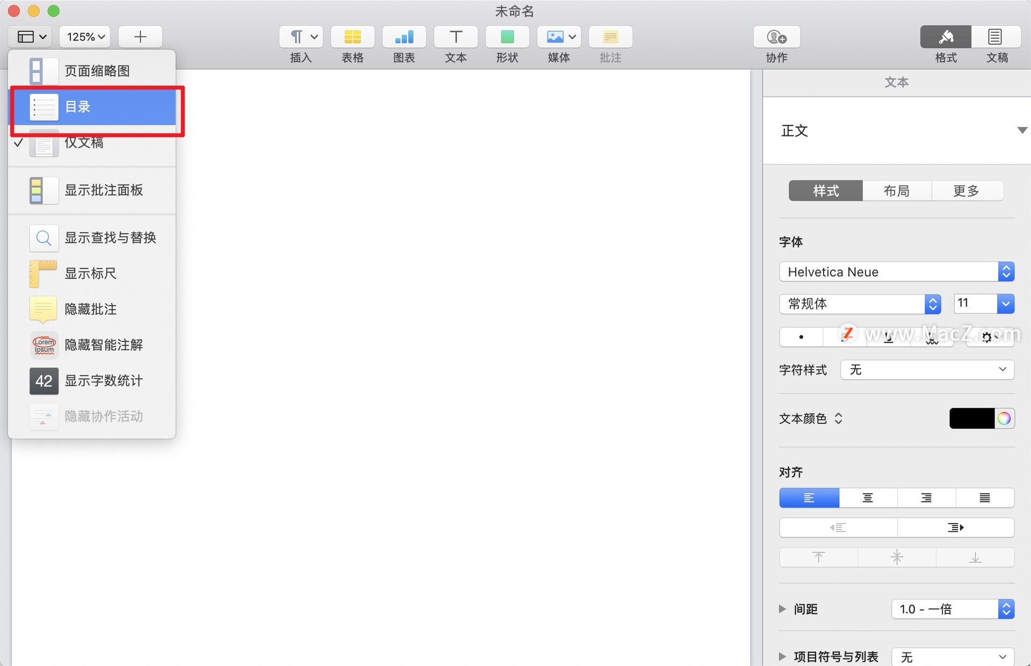1031x666 pixels.
Task: Justify text alignment
Action: point(985,498)
